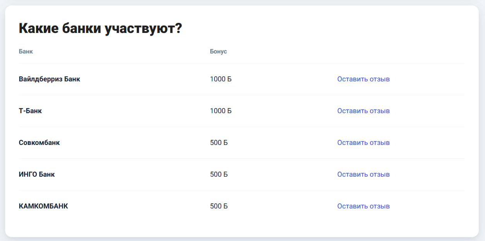The height and width of the screenshot is (241, 485).
Task: Click 'Оставить отзыв' for Вайлдберриз Банк
Action: [x=363, y=79]
